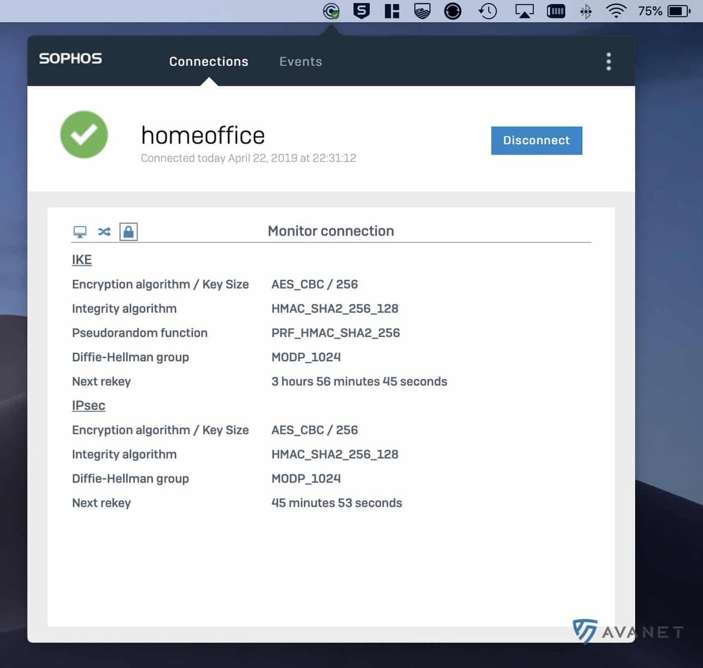Select the homeoffice connection name
Viewport: 703px width, 668px height.
[x=203, y=135]
